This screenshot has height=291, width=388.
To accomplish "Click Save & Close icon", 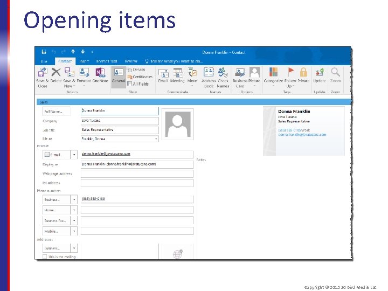I will 43,78.
